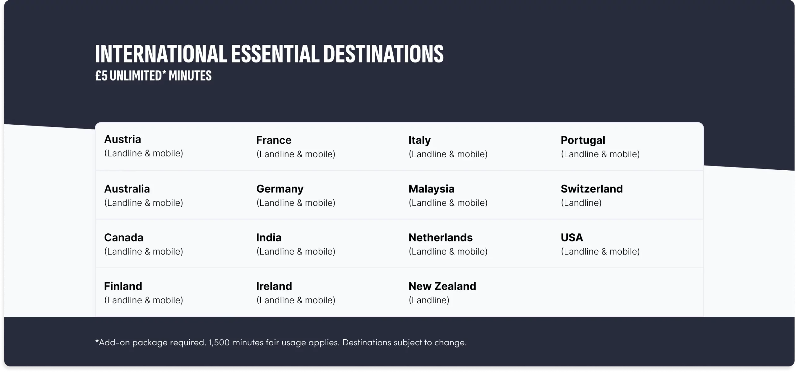Click the Netherlands destination label
The image size is (796, 372).
click(441, 238)
